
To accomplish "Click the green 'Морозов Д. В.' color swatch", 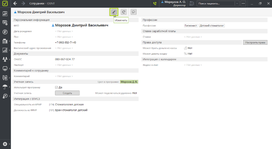I will (129, 82).
